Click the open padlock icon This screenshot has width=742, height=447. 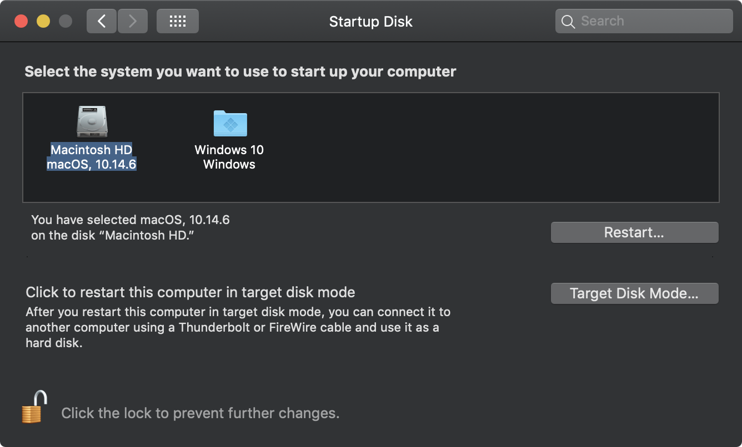tap(34, 408)
